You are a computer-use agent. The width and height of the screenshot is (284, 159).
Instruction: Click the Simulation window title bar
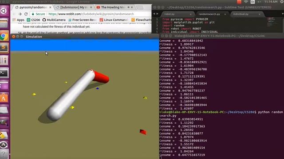[x=85, y=37]
